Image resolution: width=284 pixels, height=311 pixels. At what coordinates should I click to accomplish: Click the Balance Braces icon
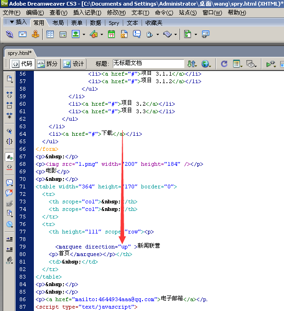9,141
